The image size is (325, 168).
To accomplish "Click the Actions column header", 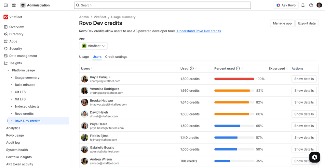I will tap(297, 68).
